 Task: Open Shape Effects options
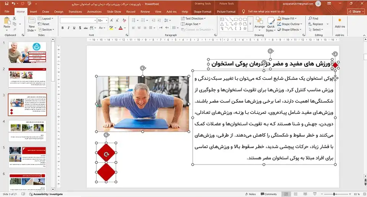289,30
